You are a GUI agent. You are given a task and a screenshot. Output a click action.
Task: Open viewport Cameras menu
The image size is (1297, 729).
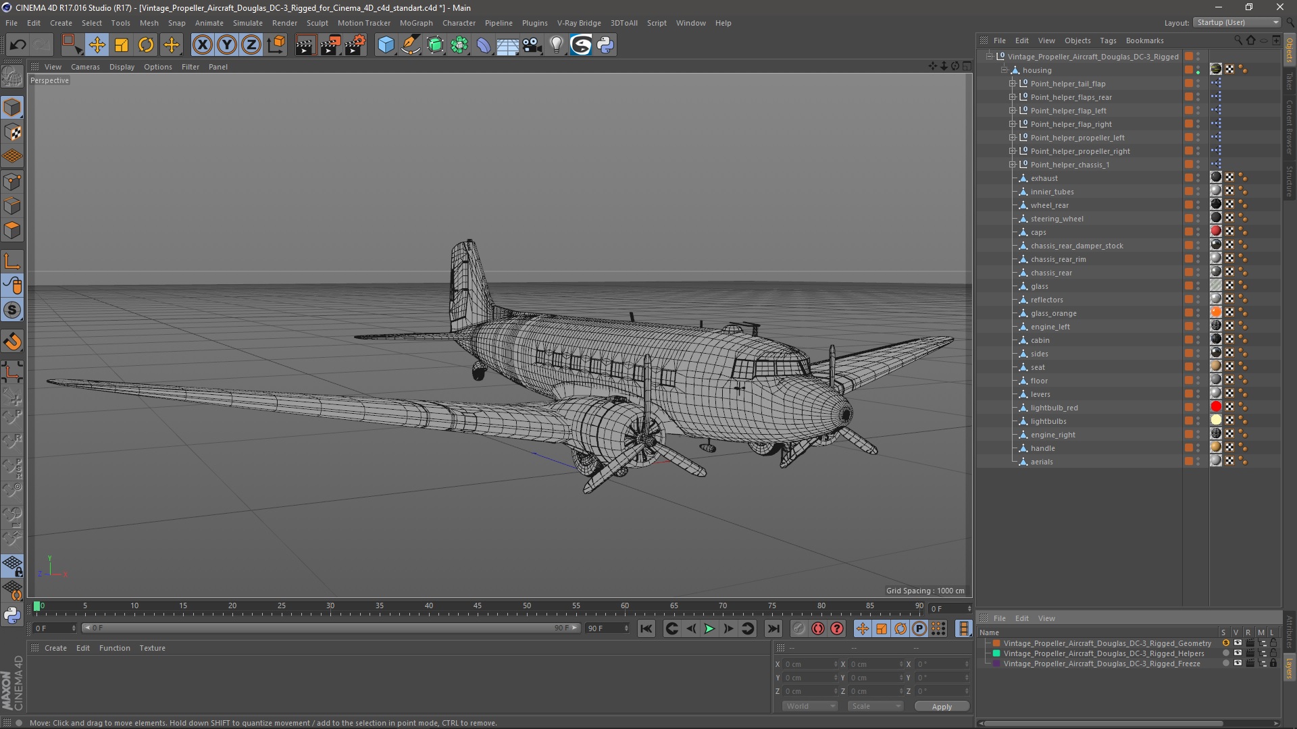pyautogui.click(x=85, y=67)
